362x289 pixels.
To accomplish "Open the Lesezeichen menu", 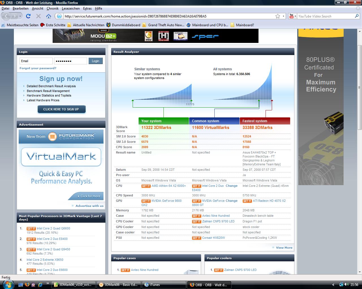I will (x=71, y=8).
